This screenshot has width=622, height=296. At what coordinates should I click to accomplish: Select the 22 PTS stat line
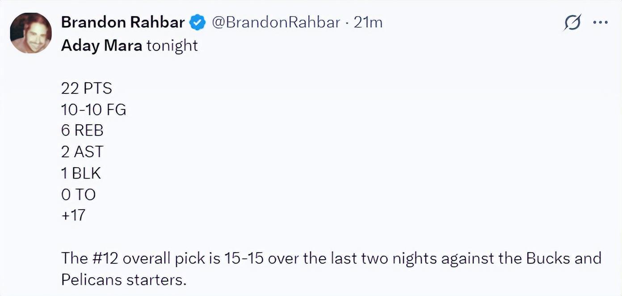pyautogui.click(x=87, y=88)
